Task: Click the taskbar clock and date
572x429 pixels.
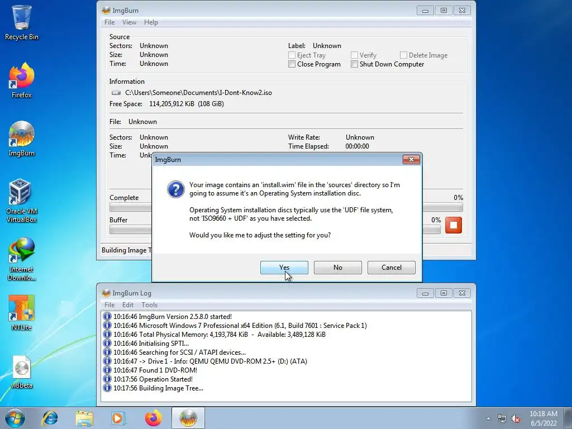Action: (x=543, y=418)
